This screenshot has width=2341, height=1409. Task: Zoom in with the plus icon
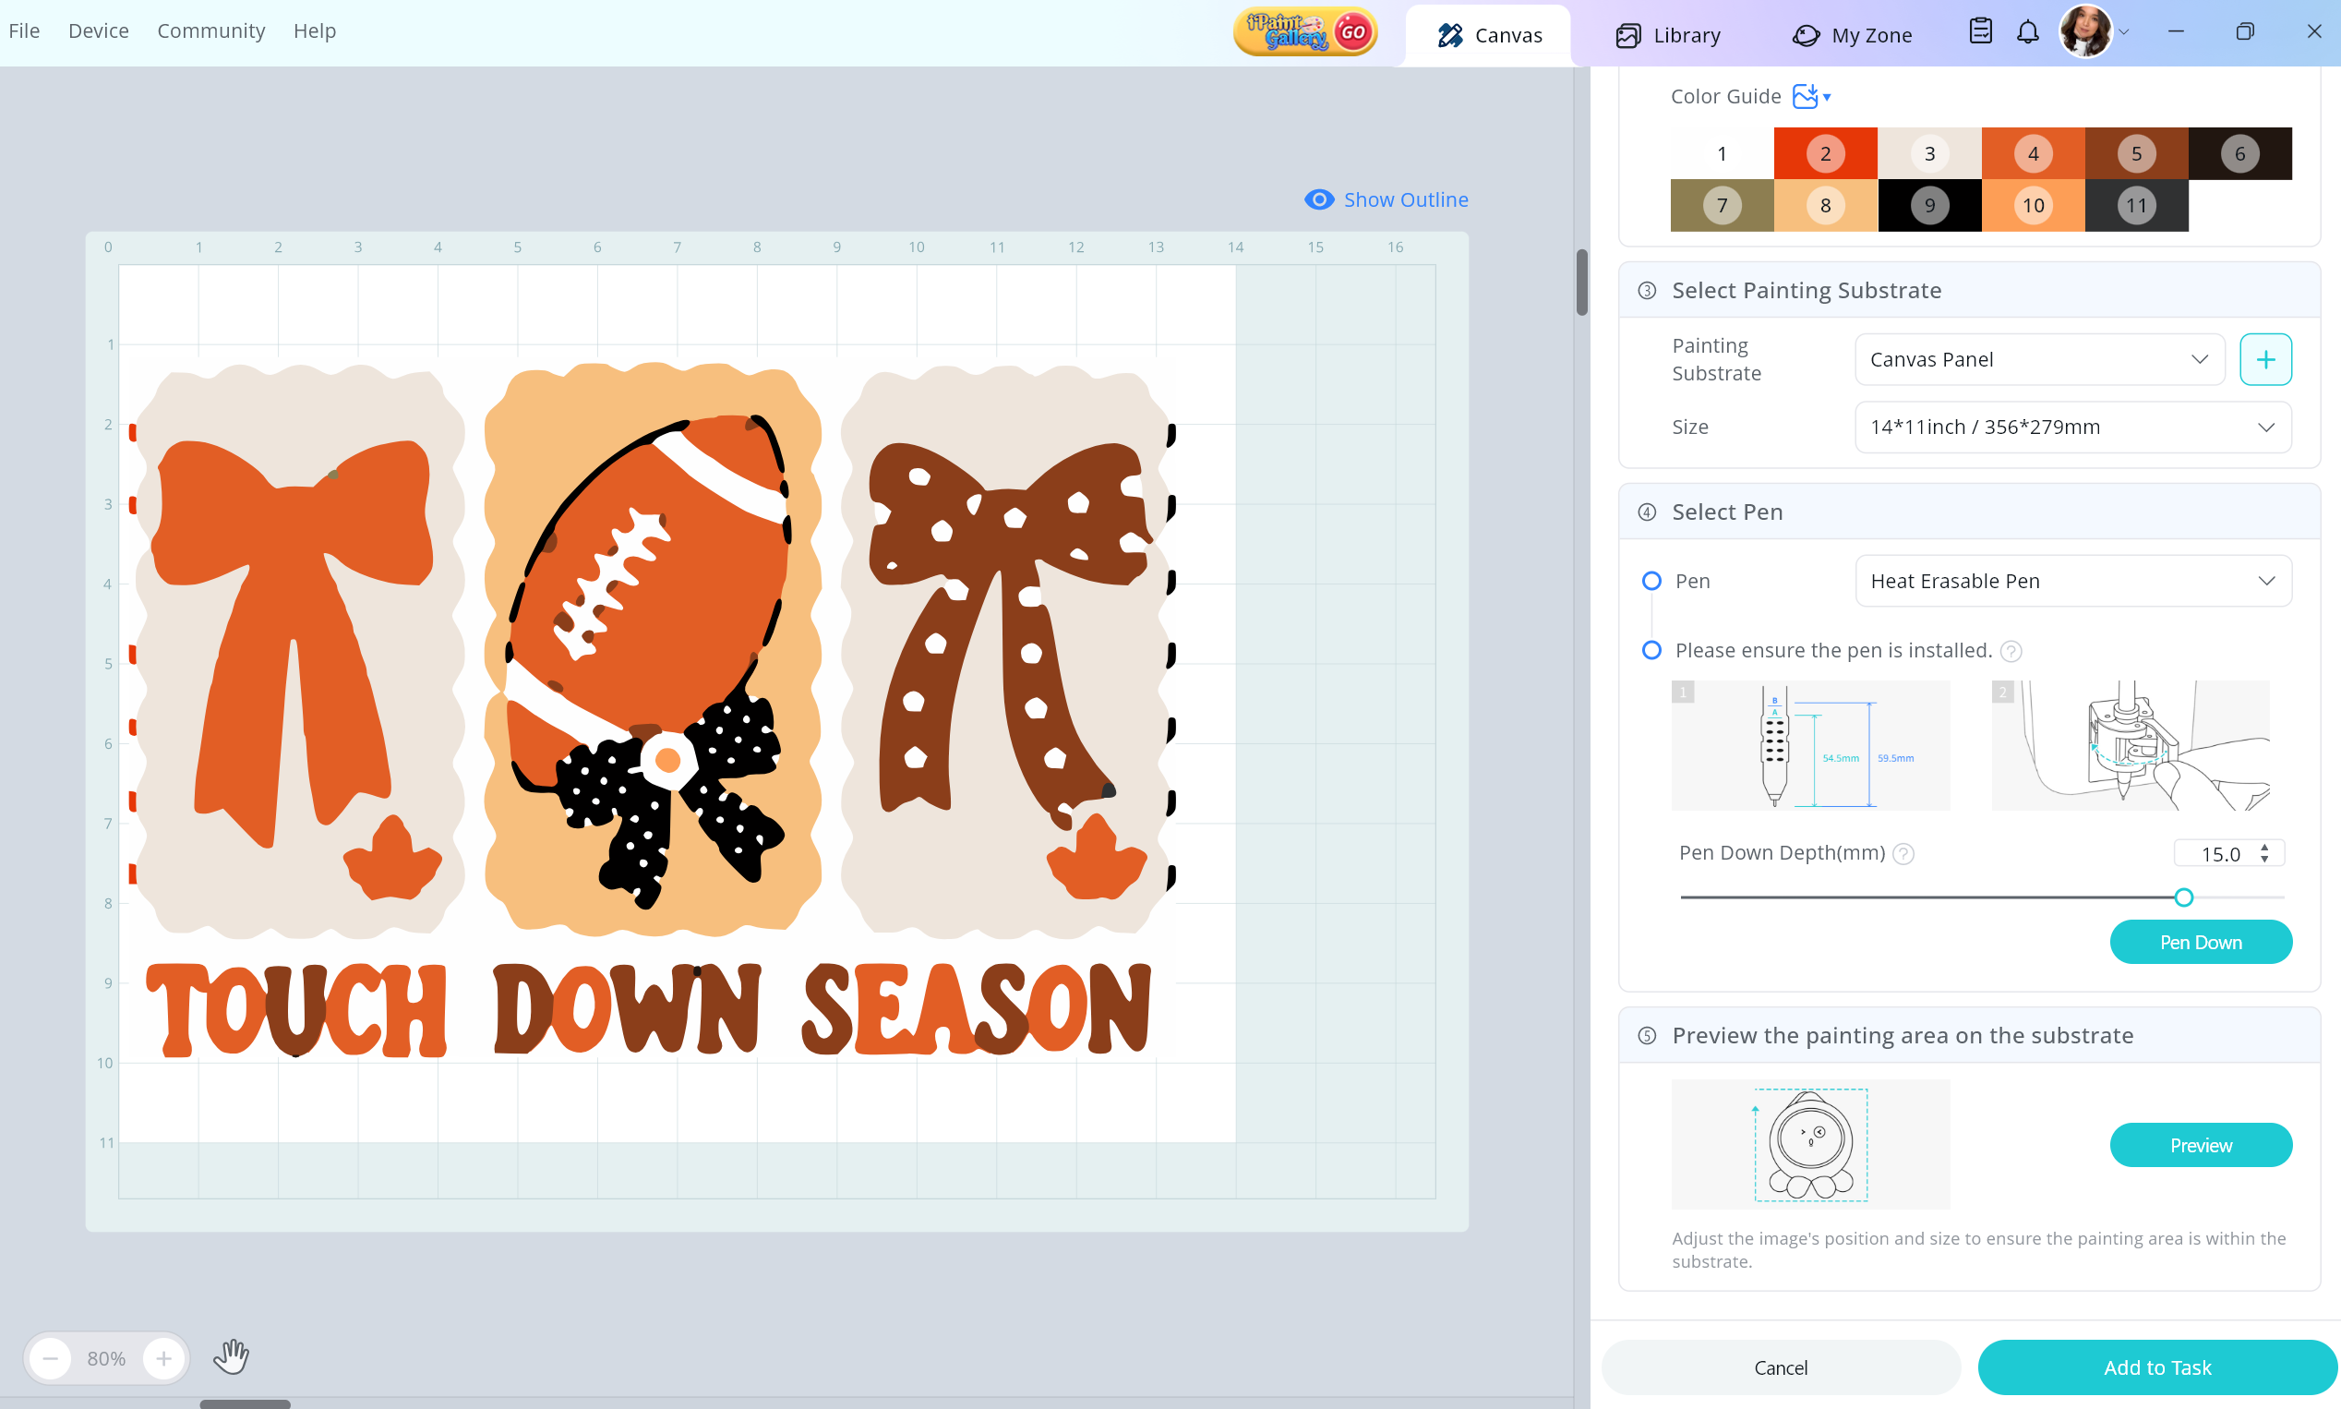click(x=163, y=1359)
